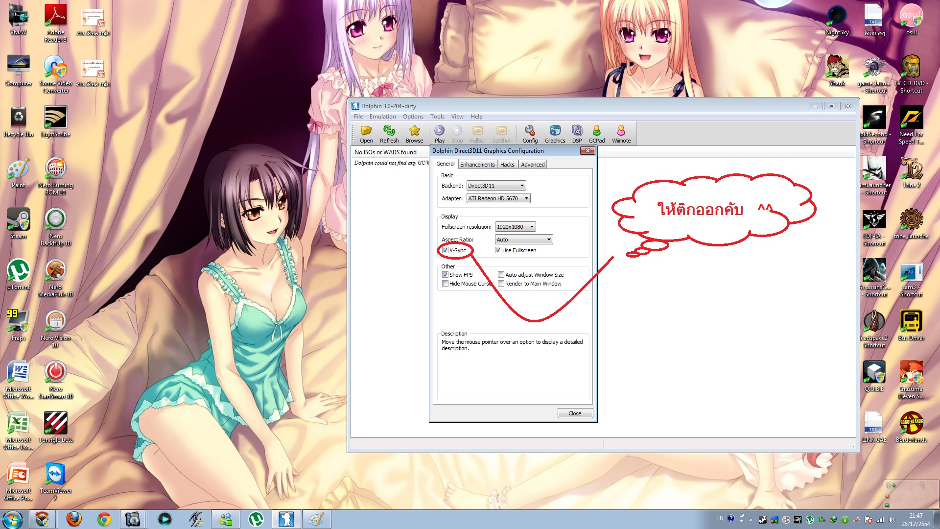This screenshot has width=940, height=529.
Task: Expand the Aspect Ratio dropdown
Action: click(x=524, y=240)
